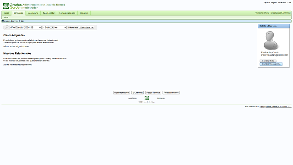
Task: Open the Legal link in footer
Action: point(262,107)
